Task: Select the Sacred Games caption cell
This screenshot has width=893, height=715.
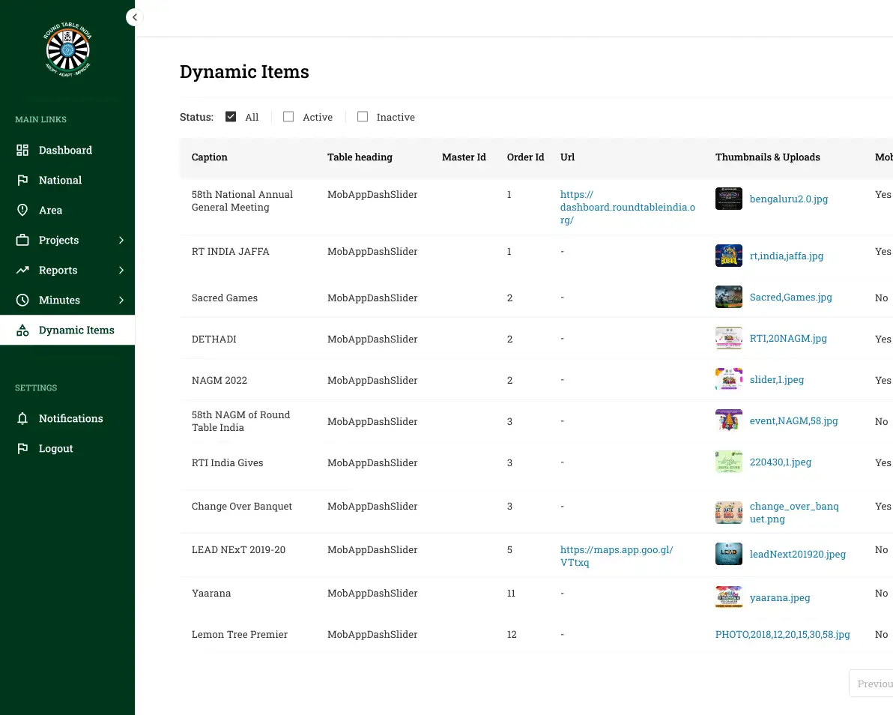Action: 225,298
